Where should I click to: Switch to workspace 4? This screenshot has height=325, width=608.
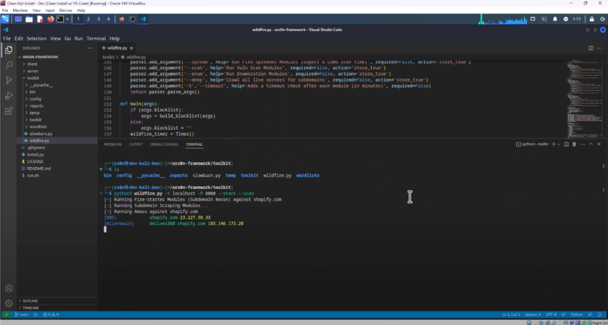coord(108,19)
